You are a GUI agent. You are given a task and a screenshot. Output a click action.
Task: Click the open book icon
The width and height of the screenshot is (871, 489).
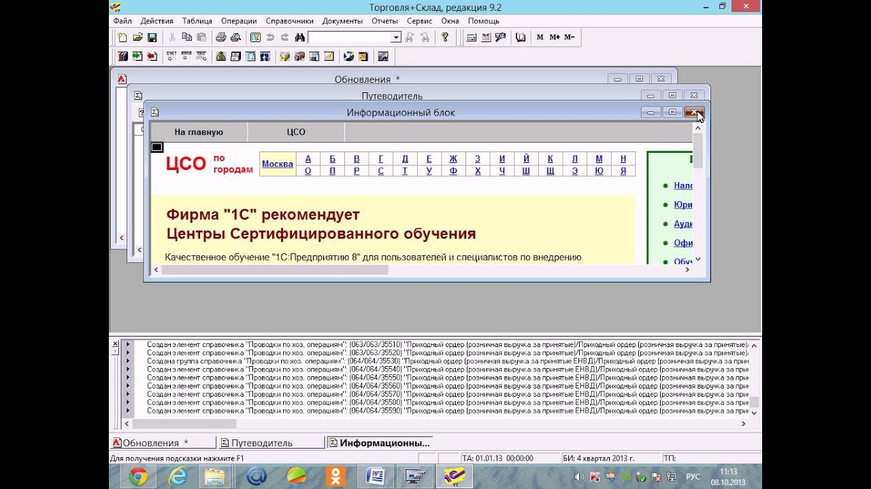click(521, 37)
